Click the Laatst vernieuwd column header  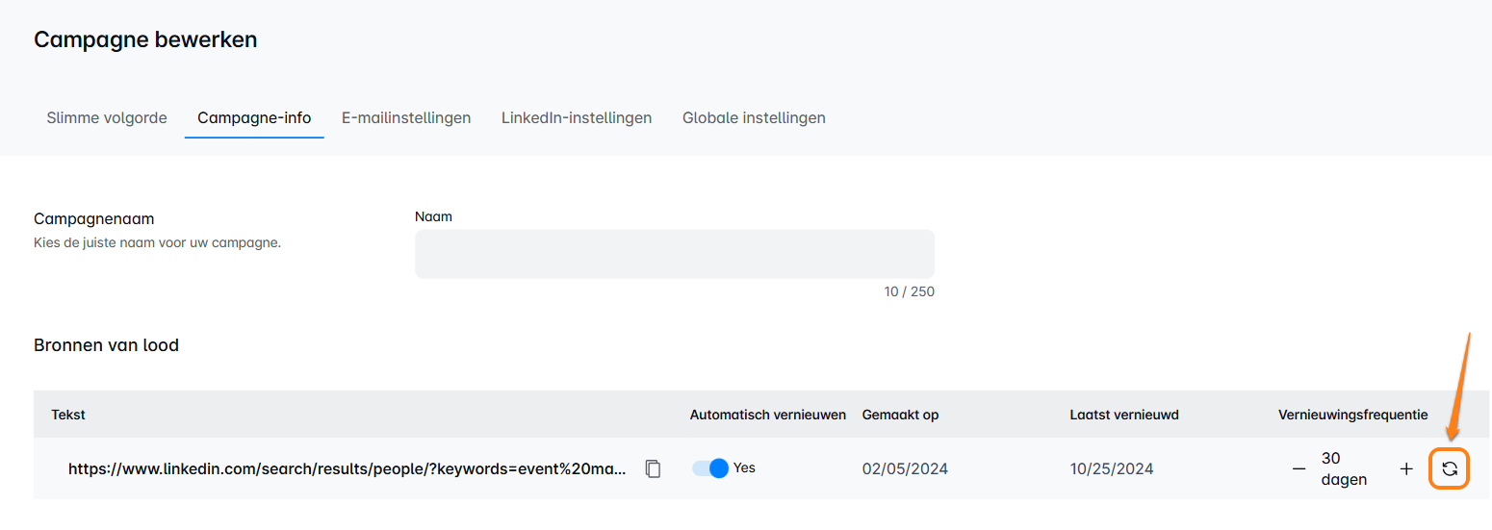(1124, 415)
